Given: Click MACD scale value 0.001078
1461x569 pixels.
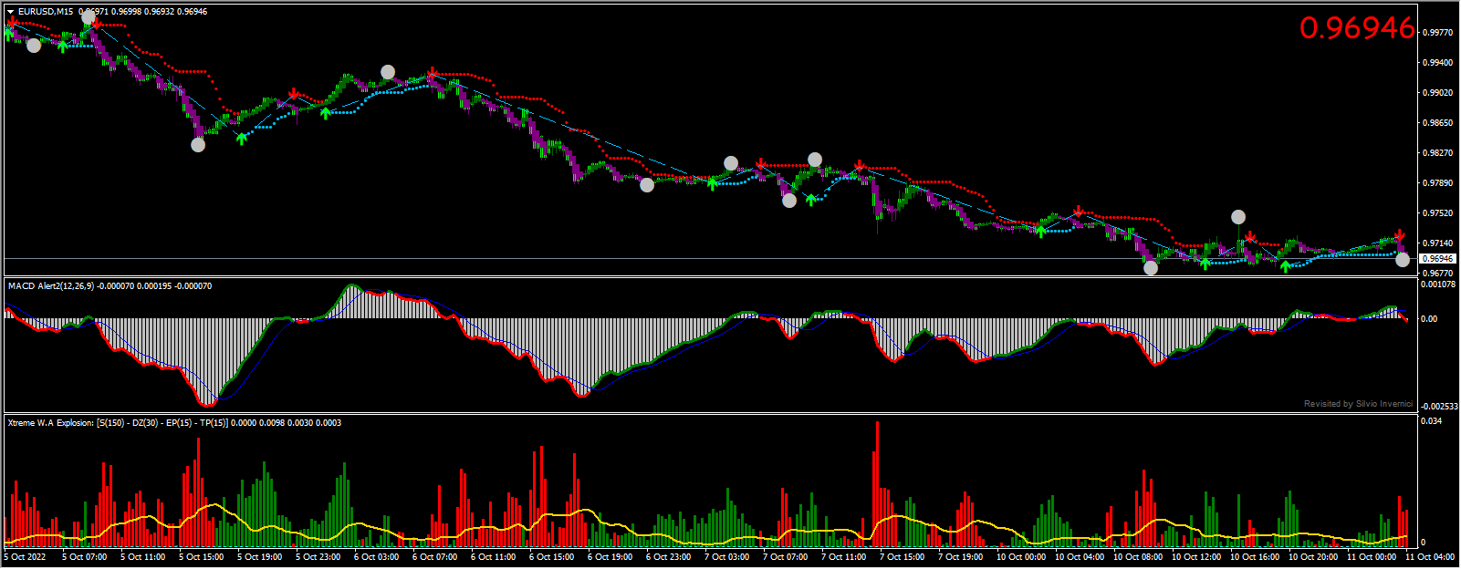Looking at the screenshot, I should point(1438,284).
